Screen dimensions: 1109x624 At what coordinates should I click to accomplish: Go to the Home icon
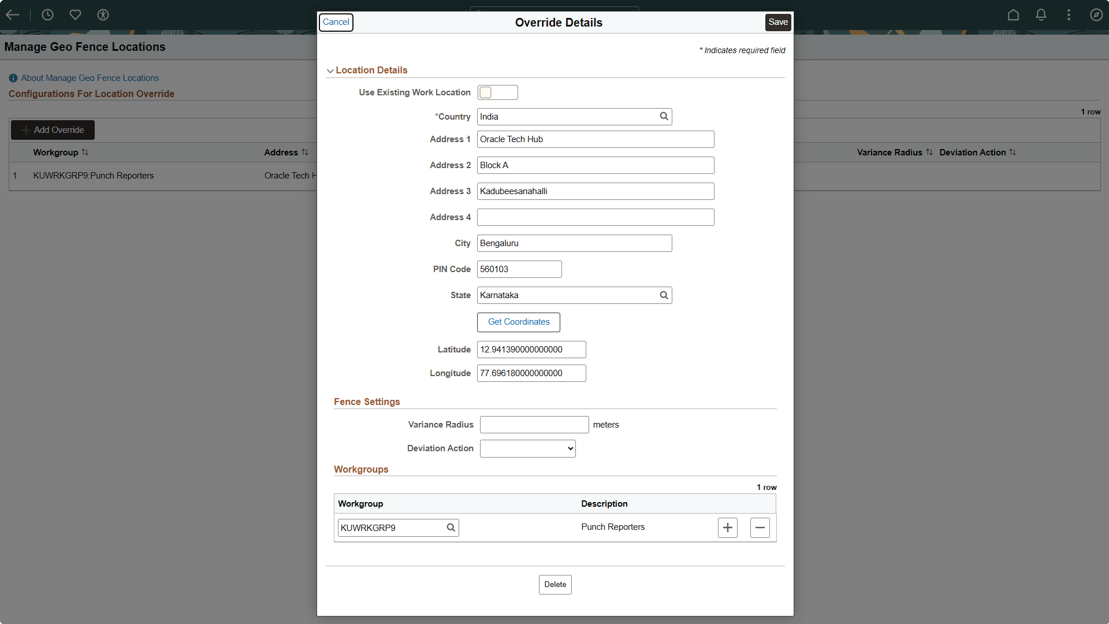pyautogui.click(x=1013, y=15)
